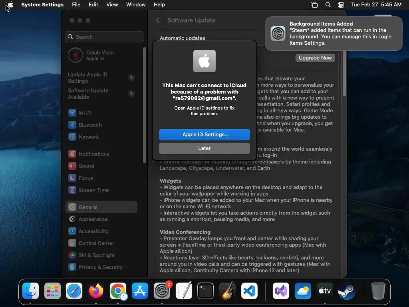Open Terminal from the Dock
This screenshot has width=409, height=307.
[206, 291]
